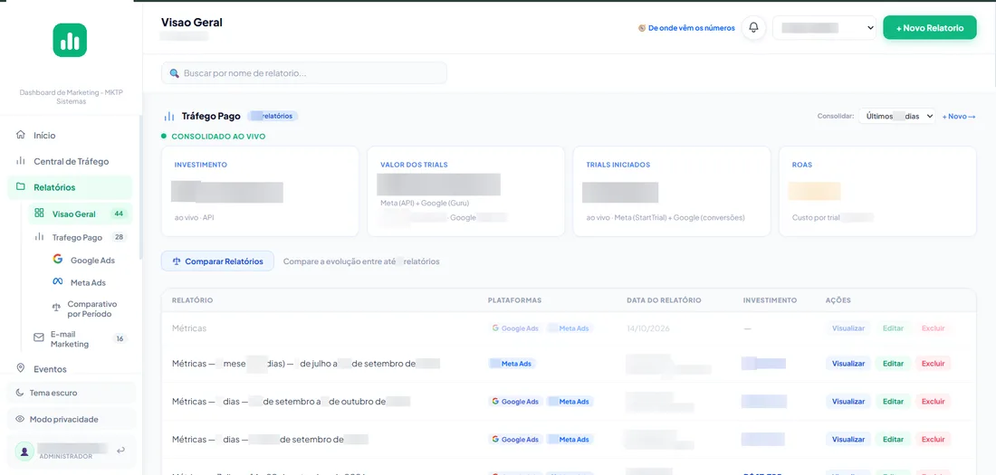996x475 pixels.
Task: Open Meta Ads reports
Action: 89,282
